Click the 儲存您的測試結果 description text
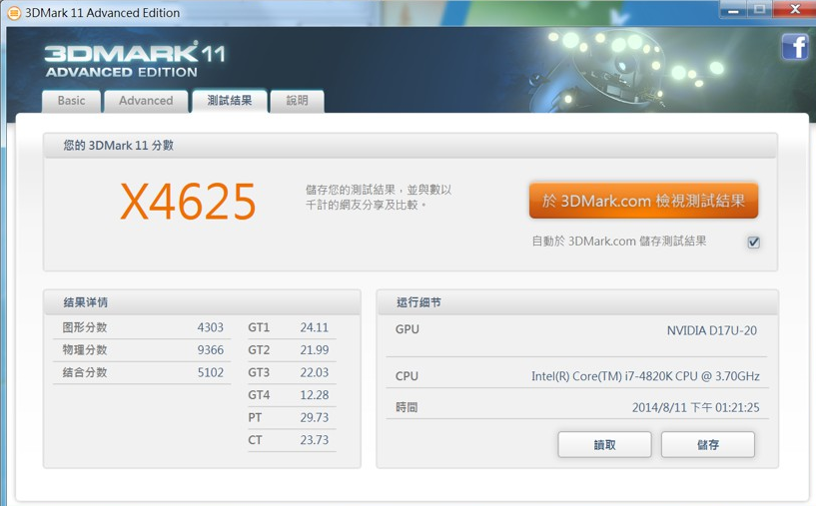This screenshot has width=816, height=506. click(x=379, y=197)
